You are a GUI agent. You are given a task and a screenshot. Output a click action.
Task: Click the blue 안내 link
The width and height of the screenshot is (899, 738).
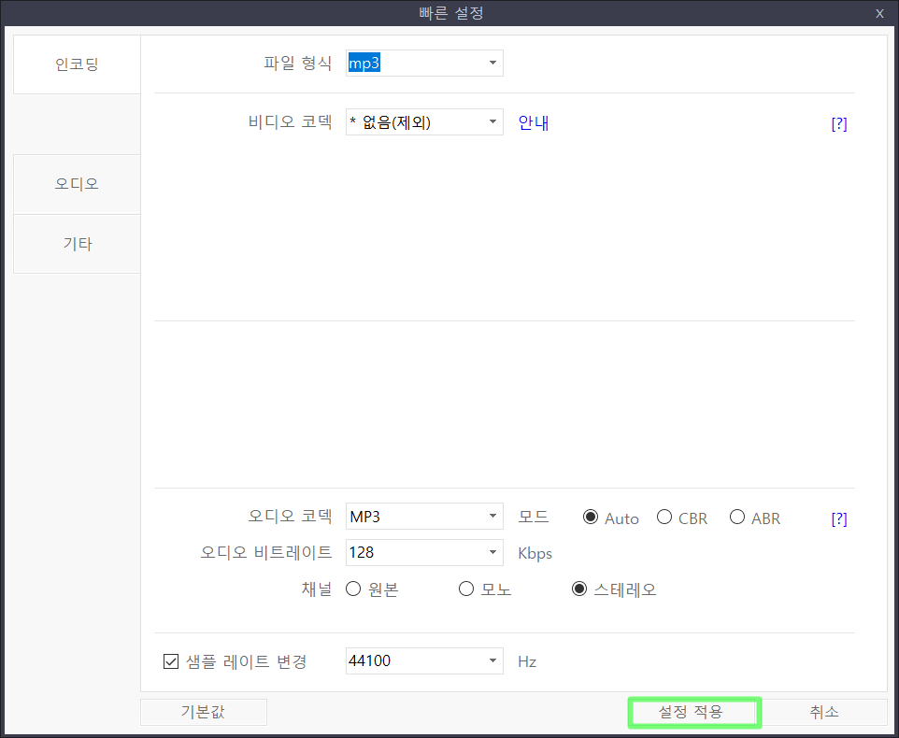(534, 122)
